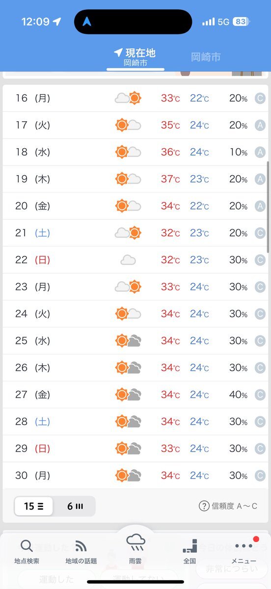
Task: Open the メニュー three-dots menu
Action: click(244, 551)
